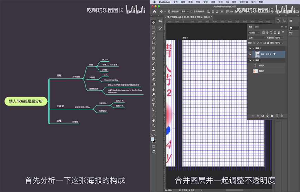Select the Frame tool
Viewport: 300px width, 192px height.
153,48
